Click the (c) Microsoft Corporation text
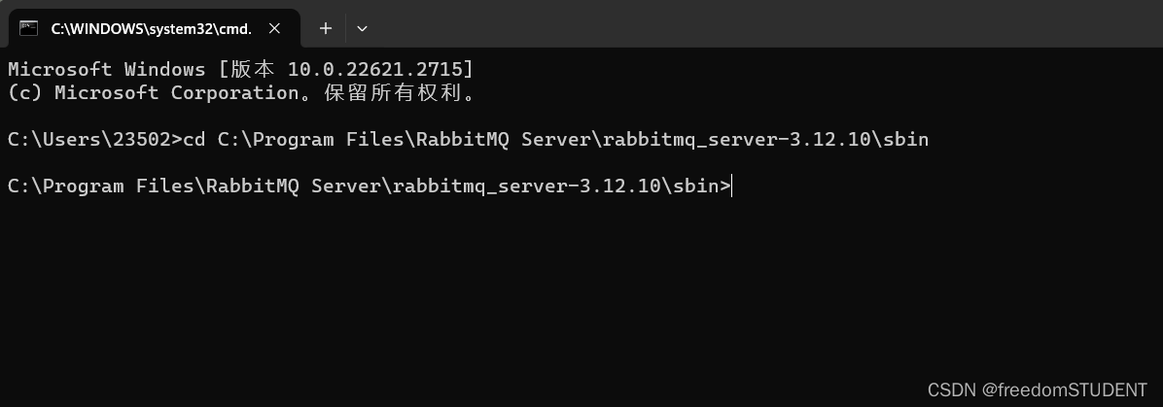Image resolution: width=1163 pixels, height=407 pixels. 153,93
